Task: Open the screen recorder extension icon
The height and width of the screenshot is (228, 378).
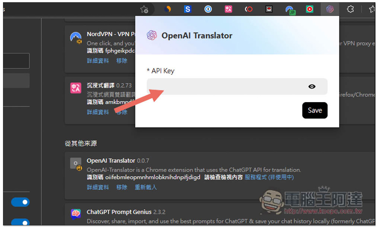Action: pyautogui.click(x=269, y=9)
